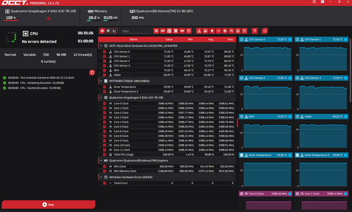Collapse Windows Hardware Errors (WHEA) group
352x212 pixels.
point(101,177)
